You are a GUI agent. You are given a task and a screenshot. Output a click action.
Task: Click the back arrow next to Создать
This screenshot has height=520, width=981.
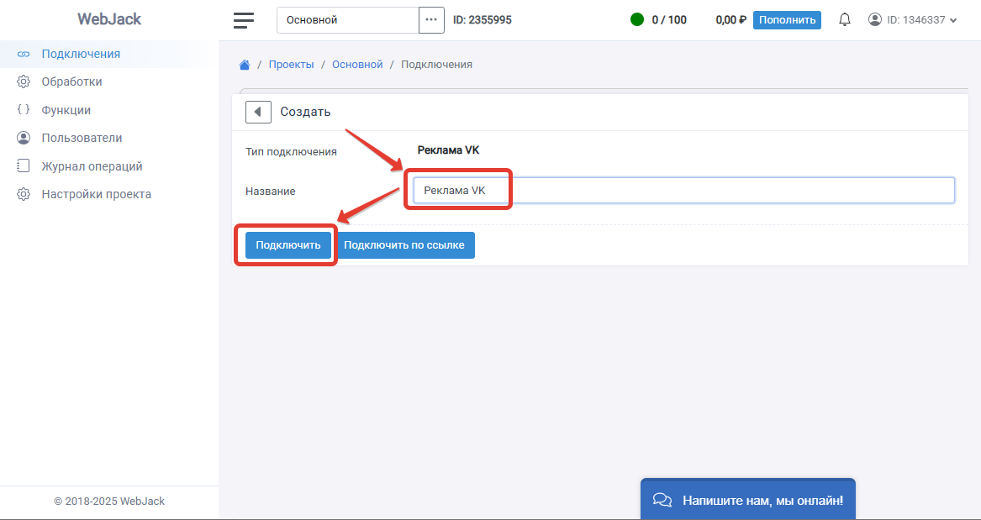258,112
